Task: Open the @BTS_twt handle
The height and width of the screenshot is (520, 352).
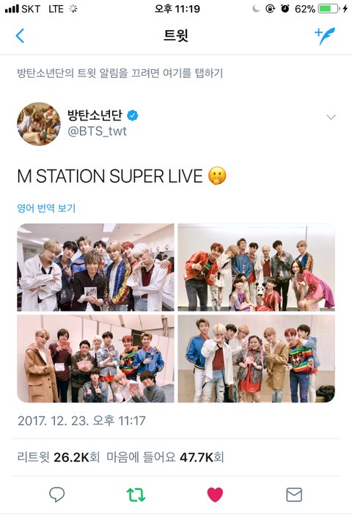Action: click(x=97, y=131)
